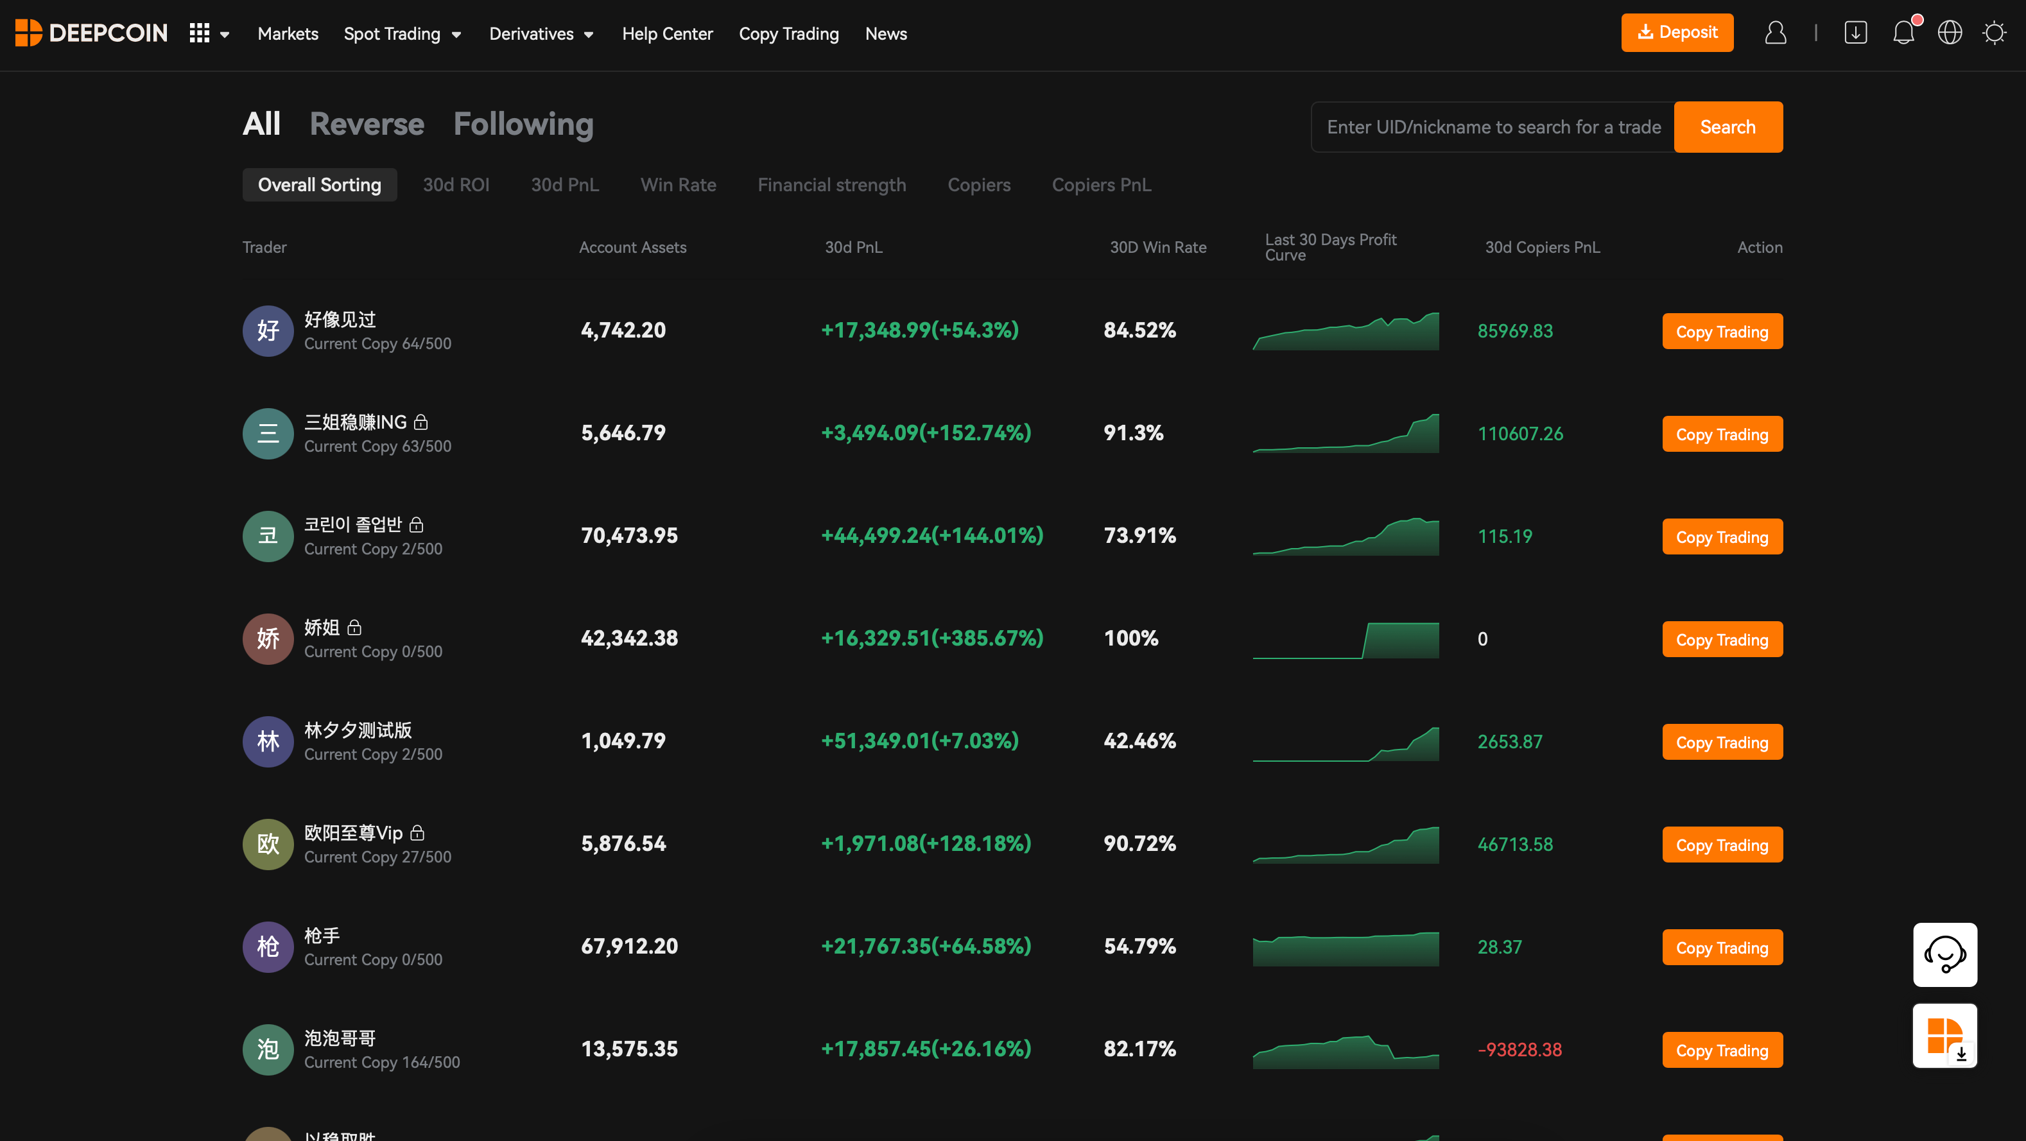This screenshot has height=1141, width=2026.
Task: Open the News page
Action: [886, 34]
